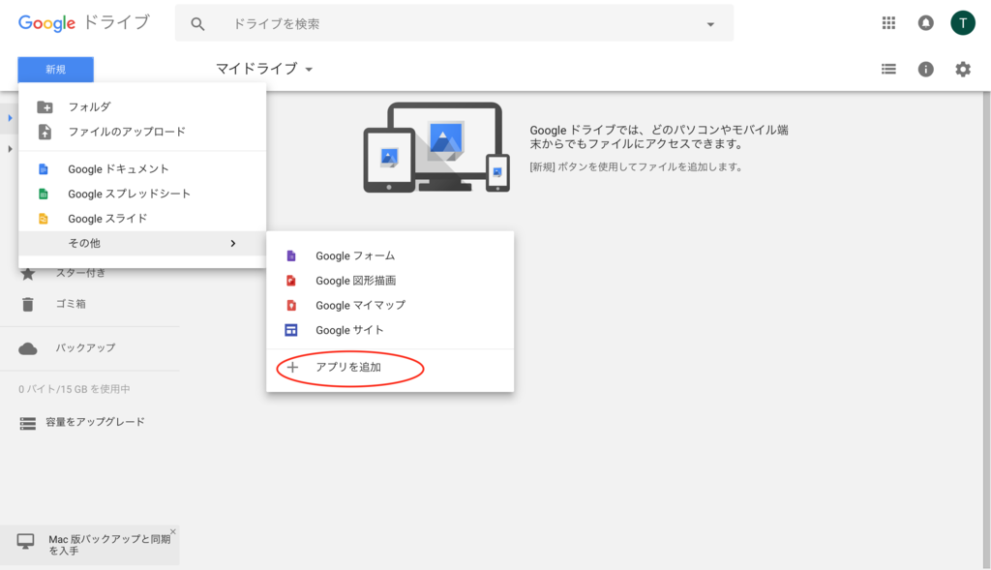Image resolution: width=991 pixels, height=570 pixels.
Task: Open the Drive settings gear
Action: click(963, 69)
